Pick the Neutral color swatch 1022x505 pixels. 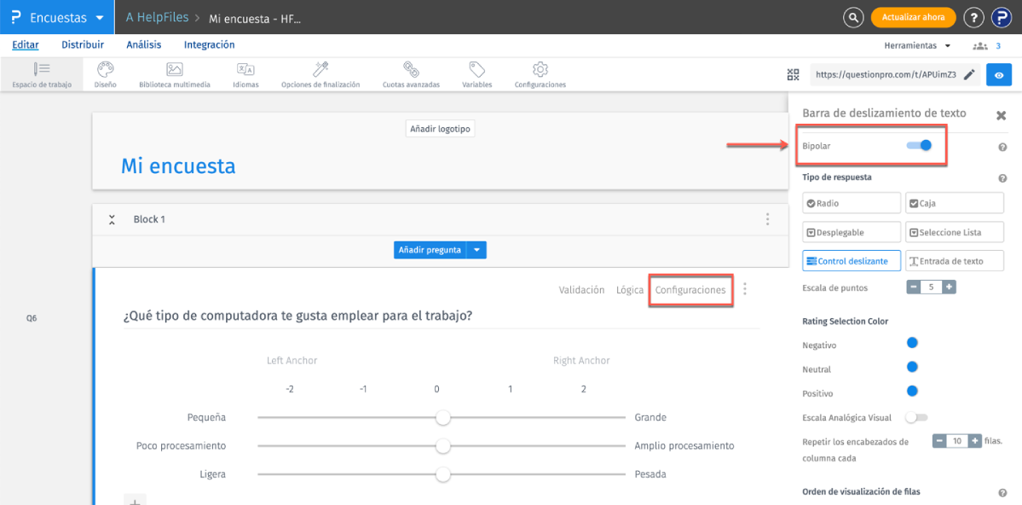pyautogui.click(x=913, y=367)
